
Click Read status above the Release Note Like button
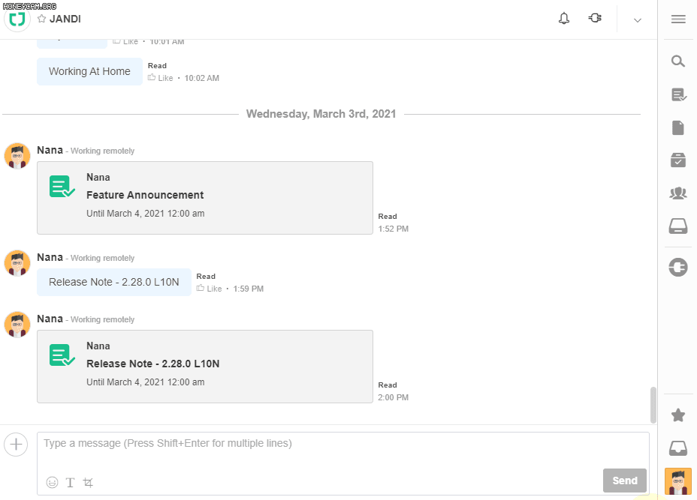(x=206, y=277)
